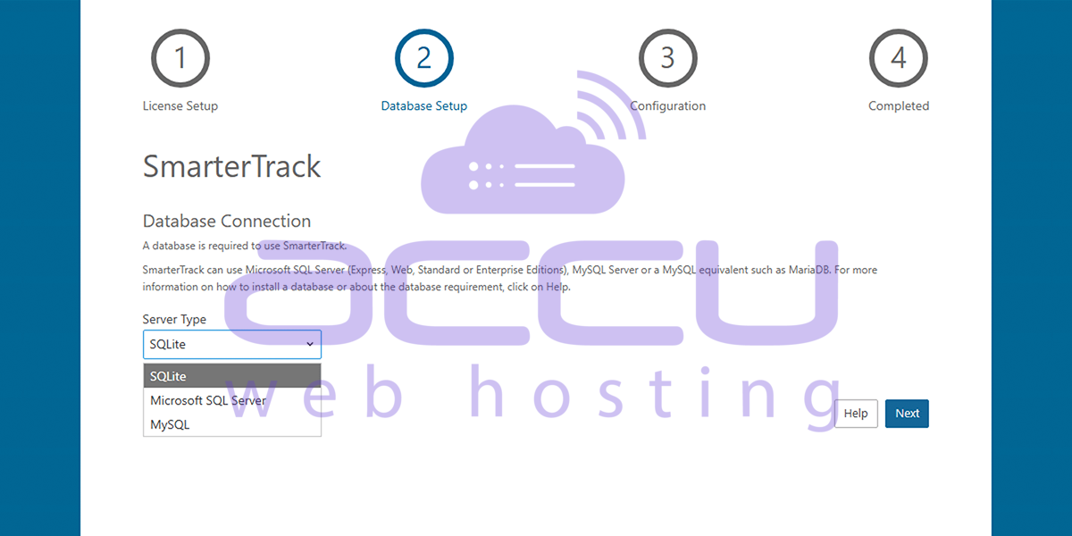Click the step 2 Database Setup circle
The width and height of the screenshot is (1072, 536).
click(424, 58)
